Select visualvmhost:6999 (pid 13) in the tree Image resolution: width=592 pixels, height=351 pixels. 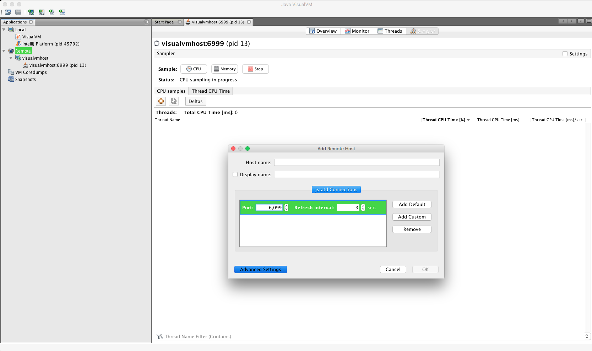[x=58, y=65]
